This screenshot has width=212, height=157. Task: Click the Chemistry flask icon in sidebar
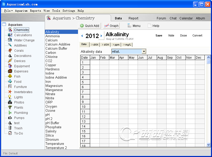click(x=10, y=30)
